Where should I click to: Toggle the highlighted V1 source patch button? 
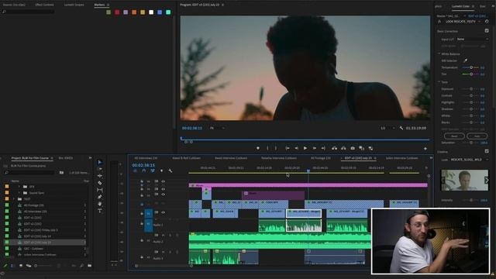click(148, 214)
